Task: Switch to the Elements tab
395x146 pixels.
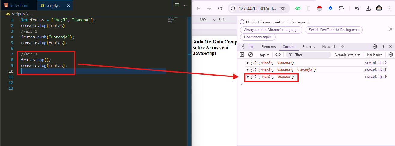Action: (268, 47)
